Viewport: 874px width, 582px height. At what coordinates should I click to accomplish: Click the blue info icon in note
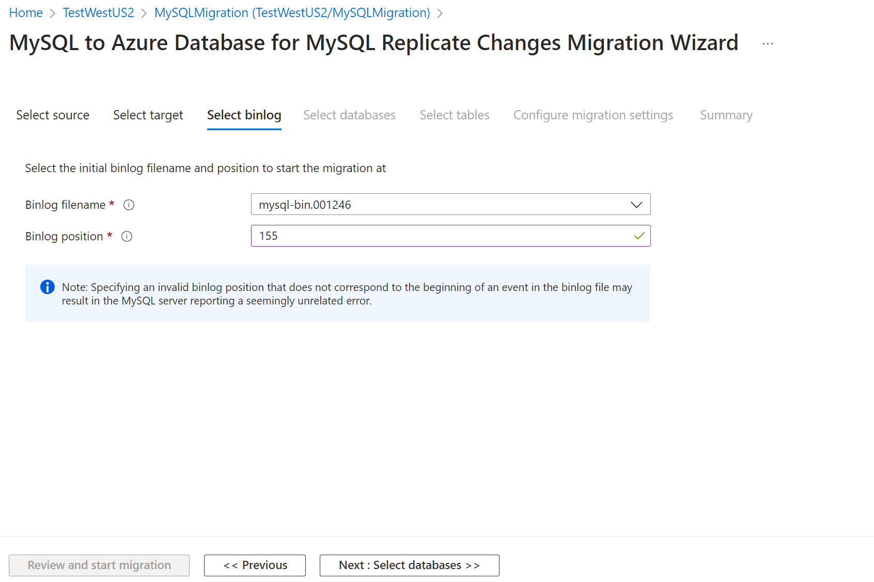click(48, 287)
